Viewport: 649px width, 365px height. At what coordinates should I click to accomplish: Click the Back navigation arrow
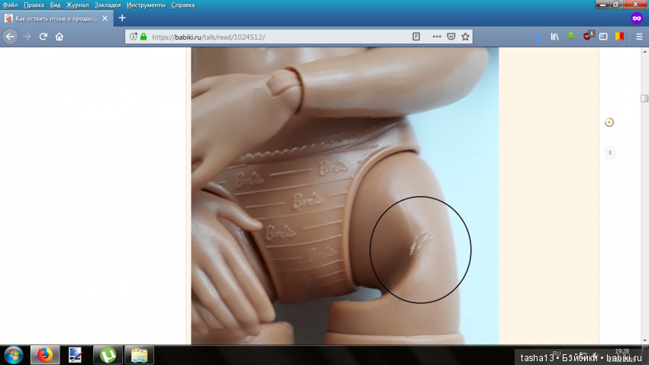click(x=11, y=36)
